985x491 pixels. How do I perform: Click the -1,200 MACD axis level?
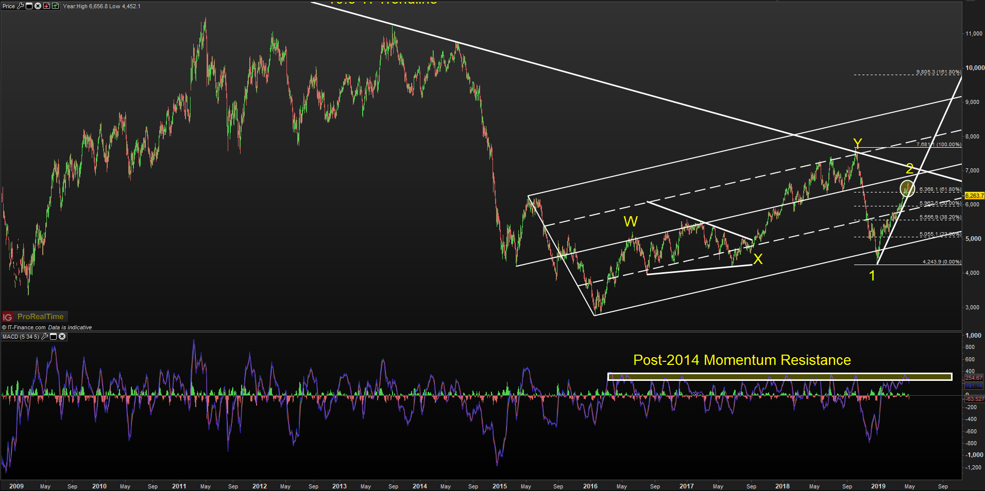(x=974, y=467)
